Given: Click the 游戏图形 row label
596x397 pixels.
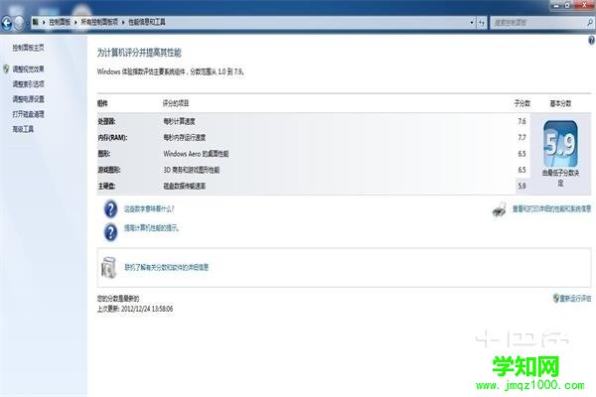Looking at the screenshot, I should click(x=109, y=170).
